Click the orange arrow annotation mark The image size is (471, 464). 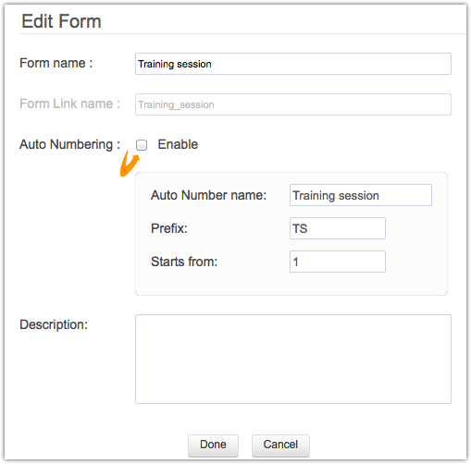pyautogui.click(x=129, y=165)
